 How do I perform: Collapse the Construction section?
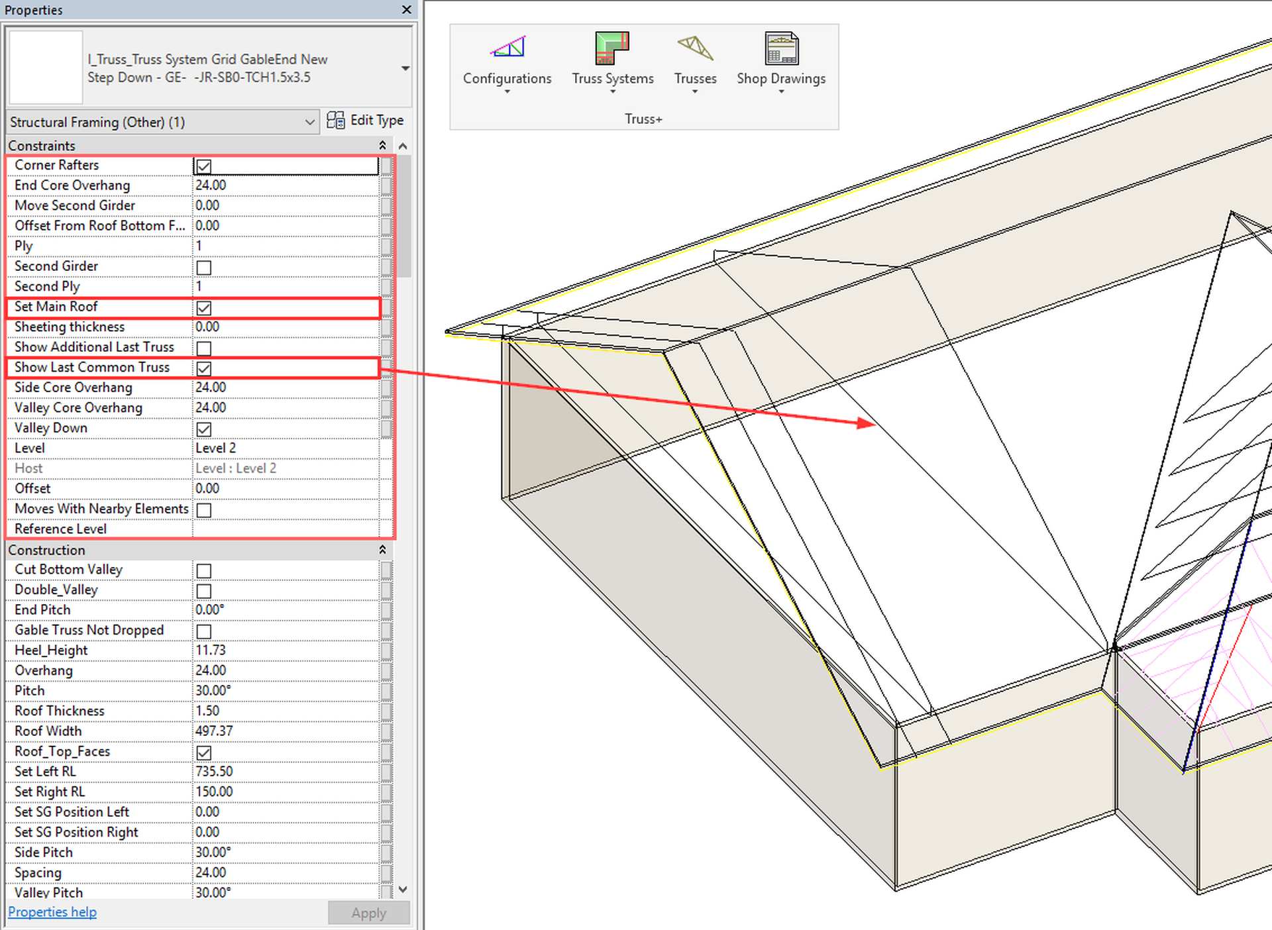pos(383,549)
